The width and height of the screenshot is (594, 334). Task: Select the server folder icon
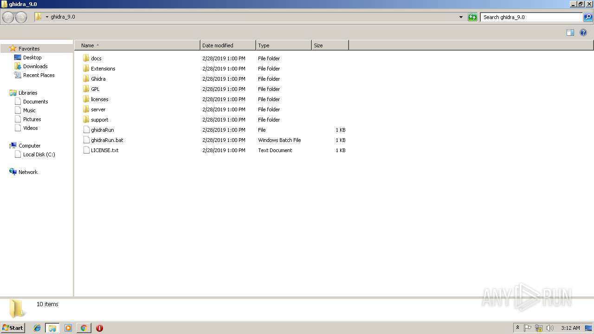[86, 109]
